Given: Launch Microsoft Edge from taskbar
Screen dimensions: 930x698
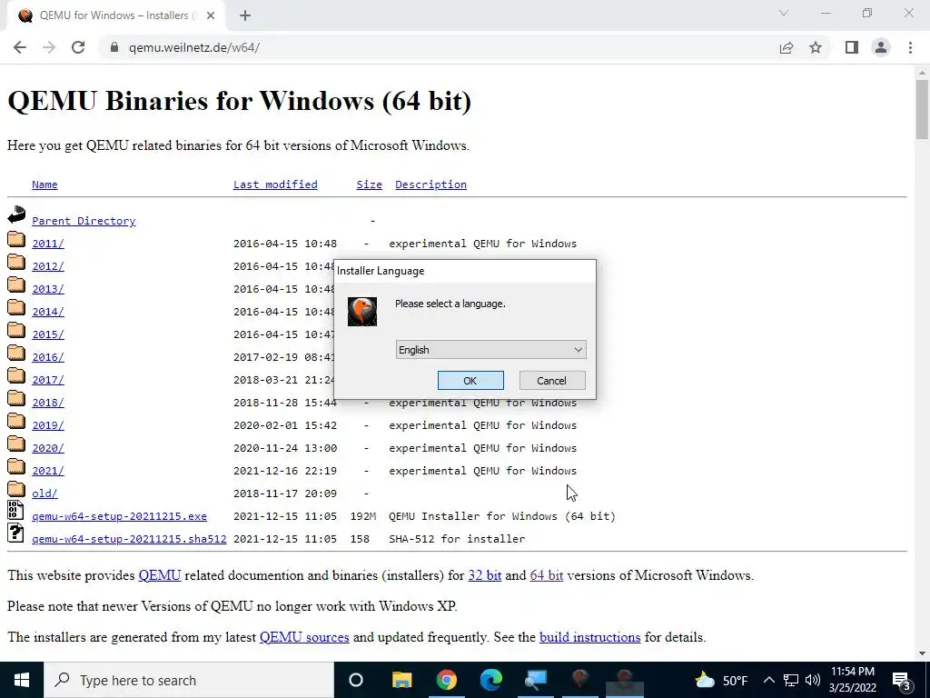Looking at the screenshot, I should click(x=491, y=680).
